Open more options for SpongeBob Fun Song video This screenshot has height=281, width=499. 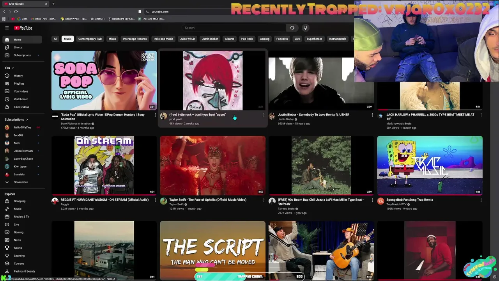coord(481,200)
